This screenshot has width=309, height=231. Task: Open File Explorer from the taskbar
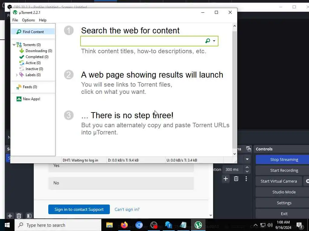point(109,225)
